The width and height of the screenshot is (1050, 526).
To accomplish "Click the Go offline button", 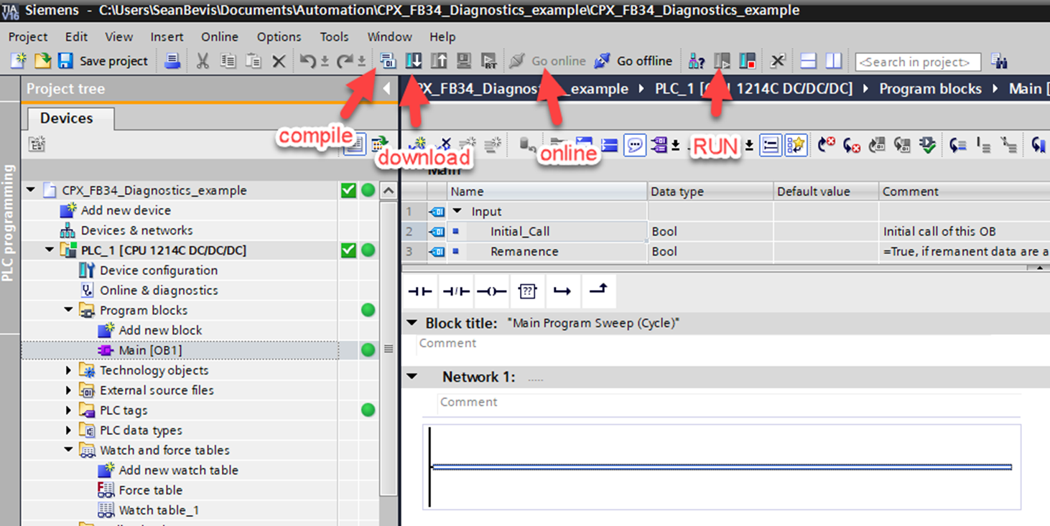I will 633,61.
